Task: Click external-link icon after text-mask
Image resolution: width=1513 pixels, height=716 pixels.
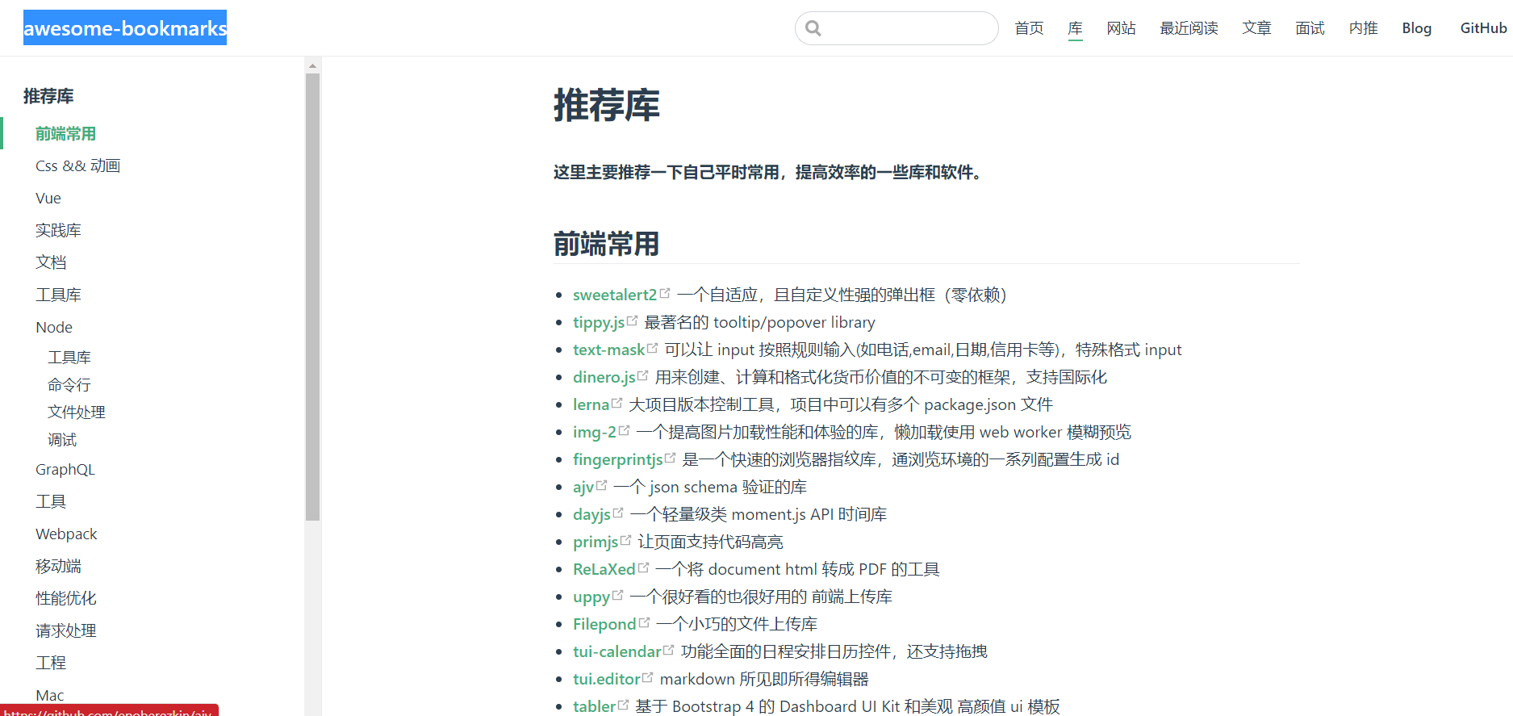Action: [x=652, y=348]
